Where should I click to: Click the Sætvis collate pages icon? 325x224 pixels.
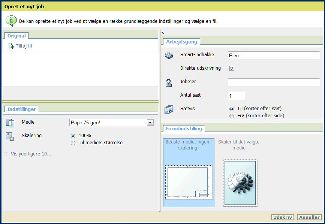point(169,109)
